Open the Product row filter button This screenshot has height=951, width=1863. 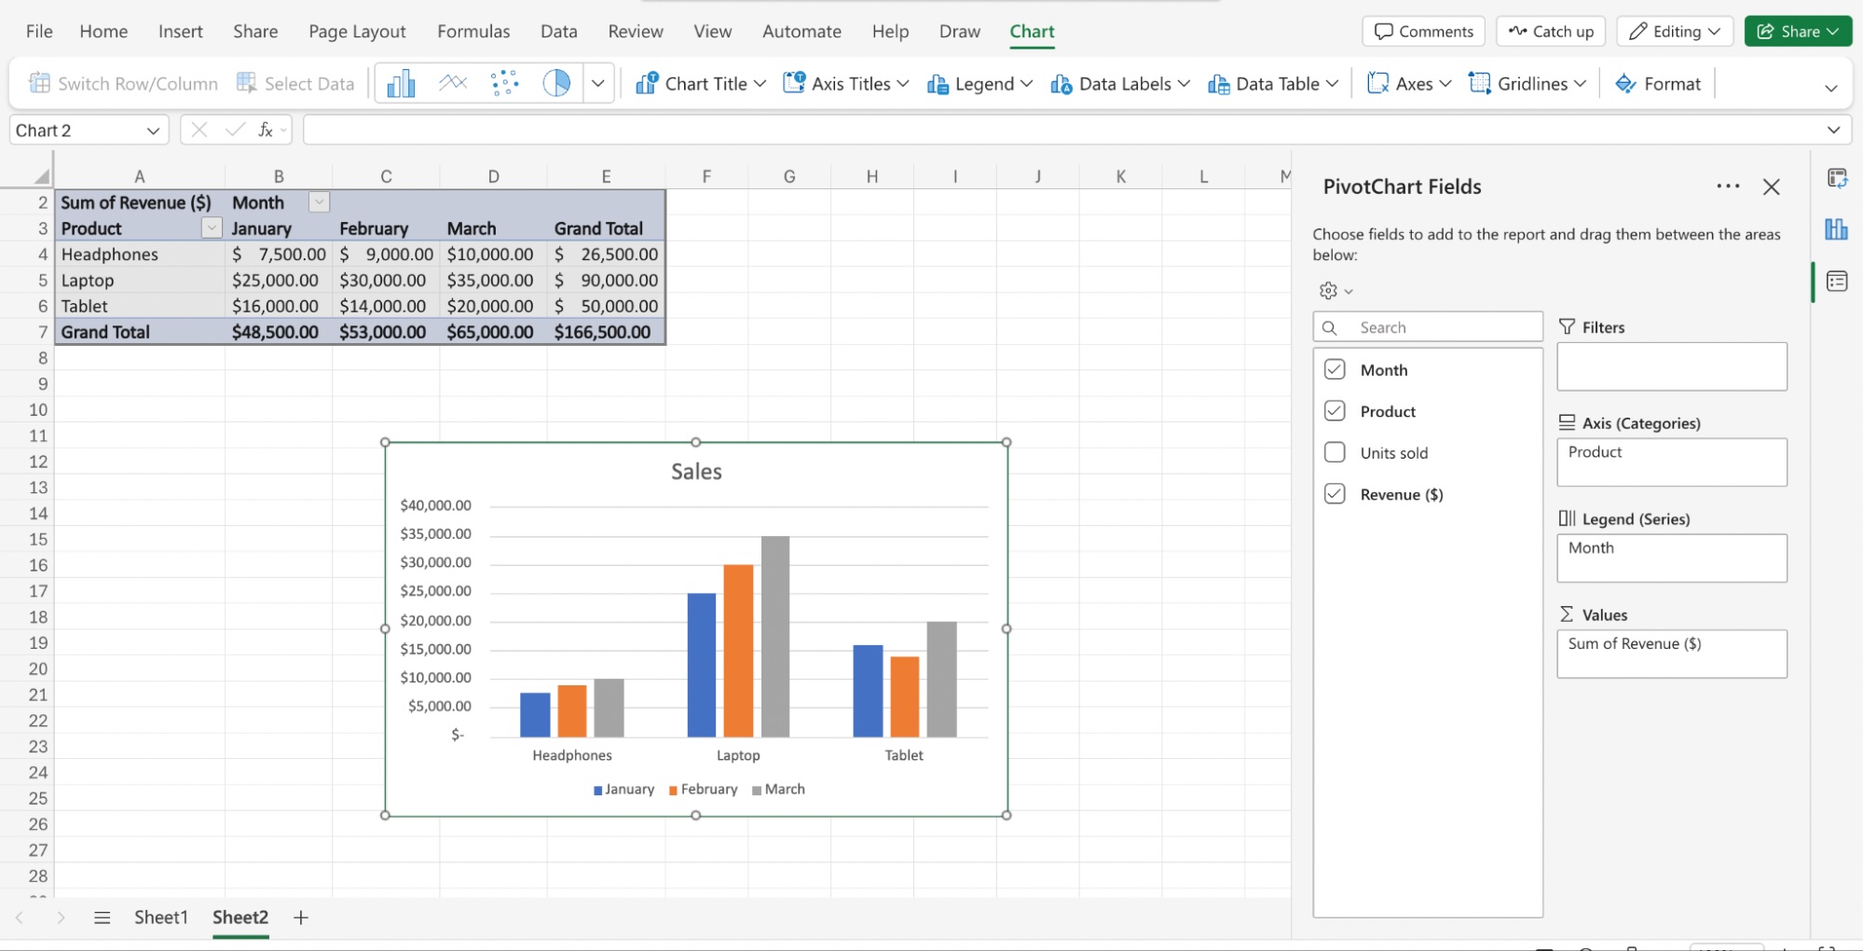(212, 228)
